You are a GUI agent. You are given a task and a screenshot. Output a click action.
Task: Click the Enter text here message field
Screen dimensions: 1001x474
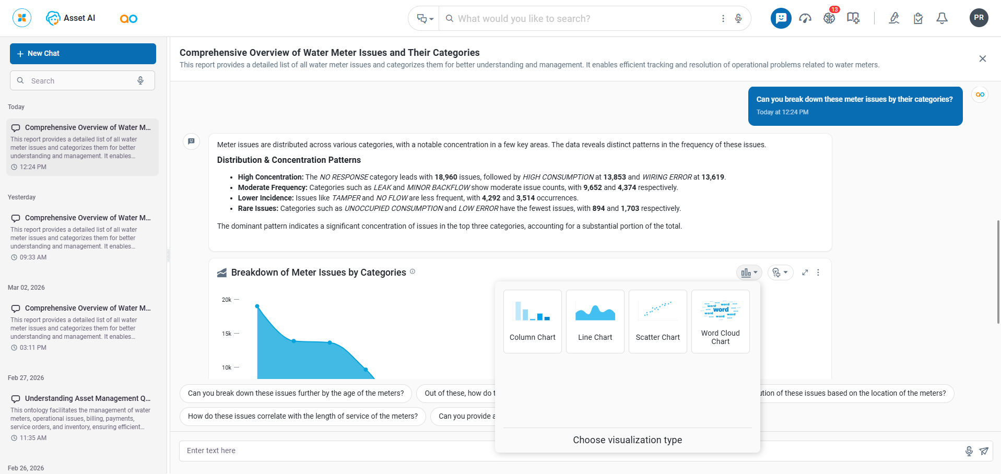click(x=334, y=451)
